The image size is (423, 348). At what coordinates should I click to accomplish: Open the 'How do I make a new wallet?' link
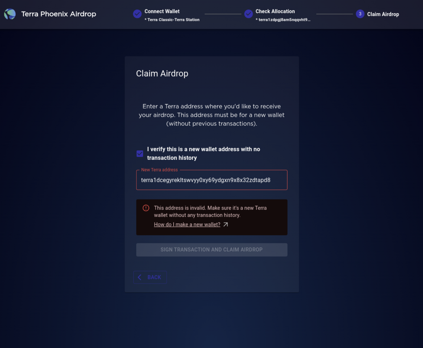pyautogui.click(x=187, y=225)
